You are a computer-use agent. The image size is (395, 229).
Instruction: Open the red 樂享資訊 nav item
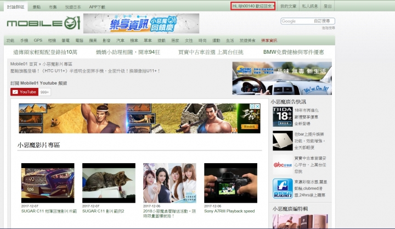pos(269,40)
